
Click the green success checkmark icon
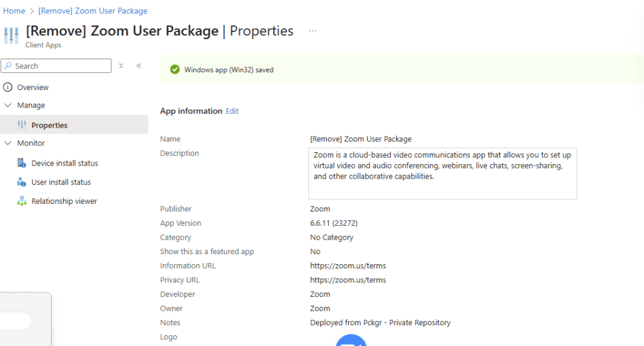[x=175, y=70]
